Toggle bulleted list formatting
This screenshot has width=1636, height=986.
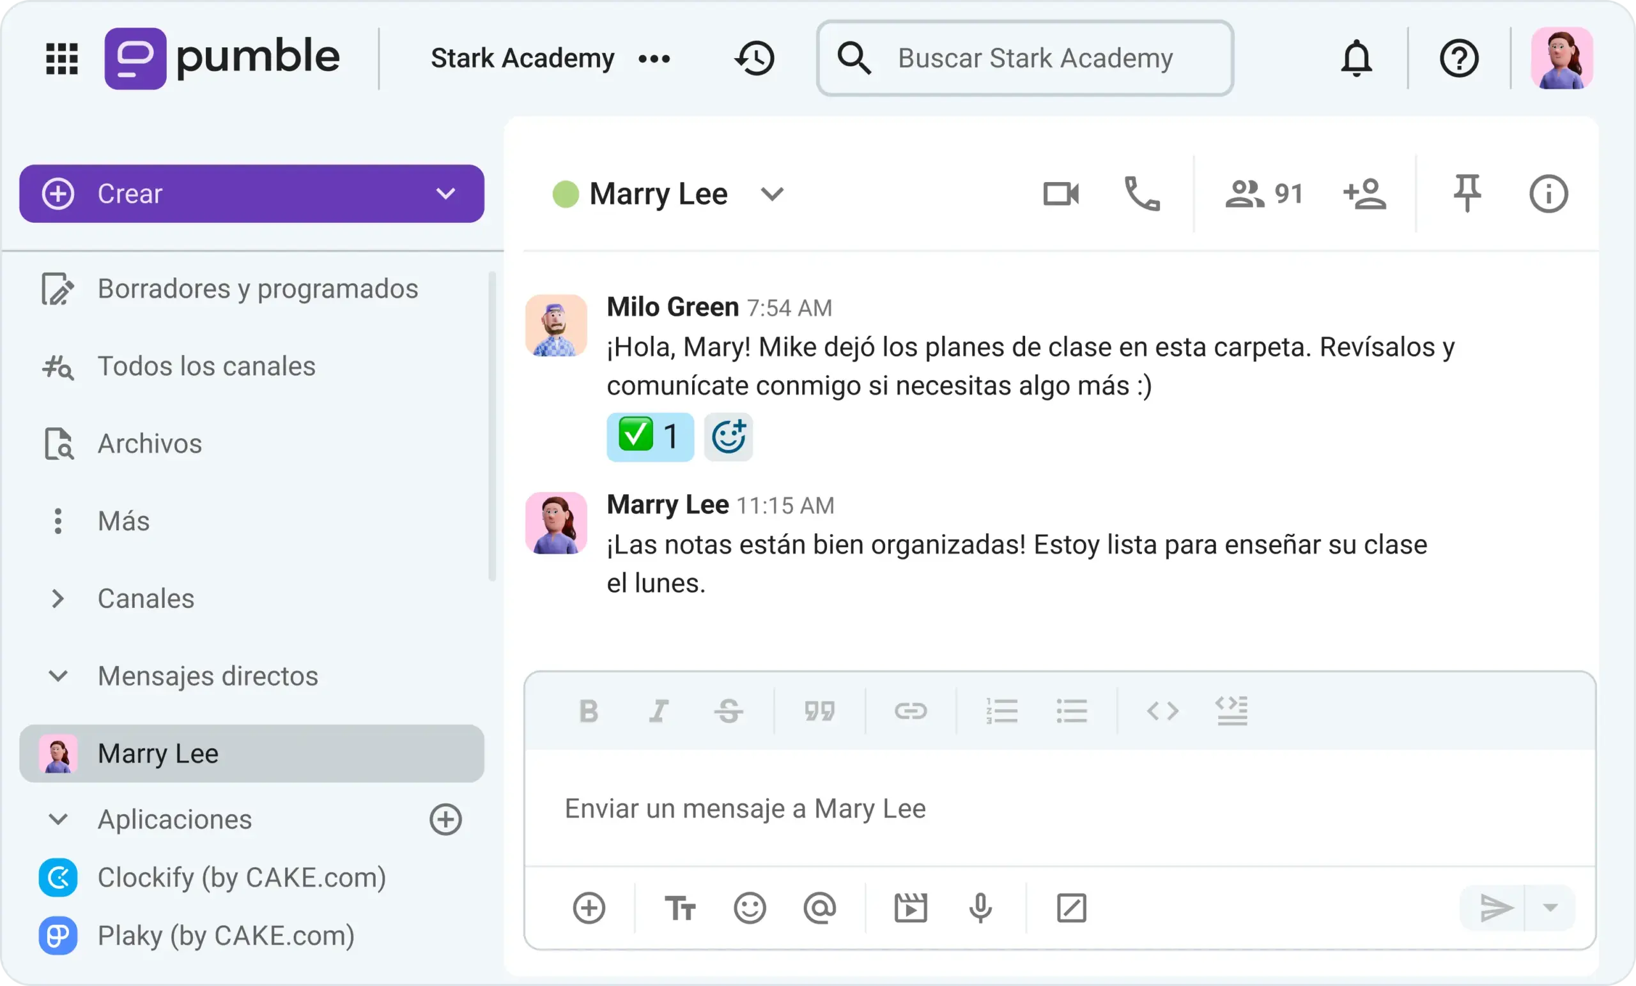[1072, 711]
